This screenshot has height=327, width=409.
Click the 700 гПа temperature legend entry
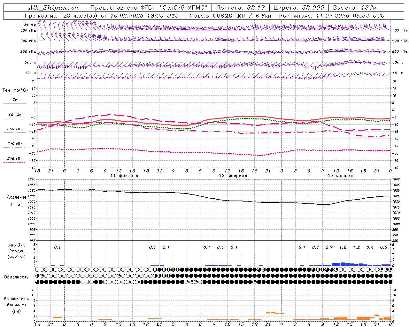[15, 144]
